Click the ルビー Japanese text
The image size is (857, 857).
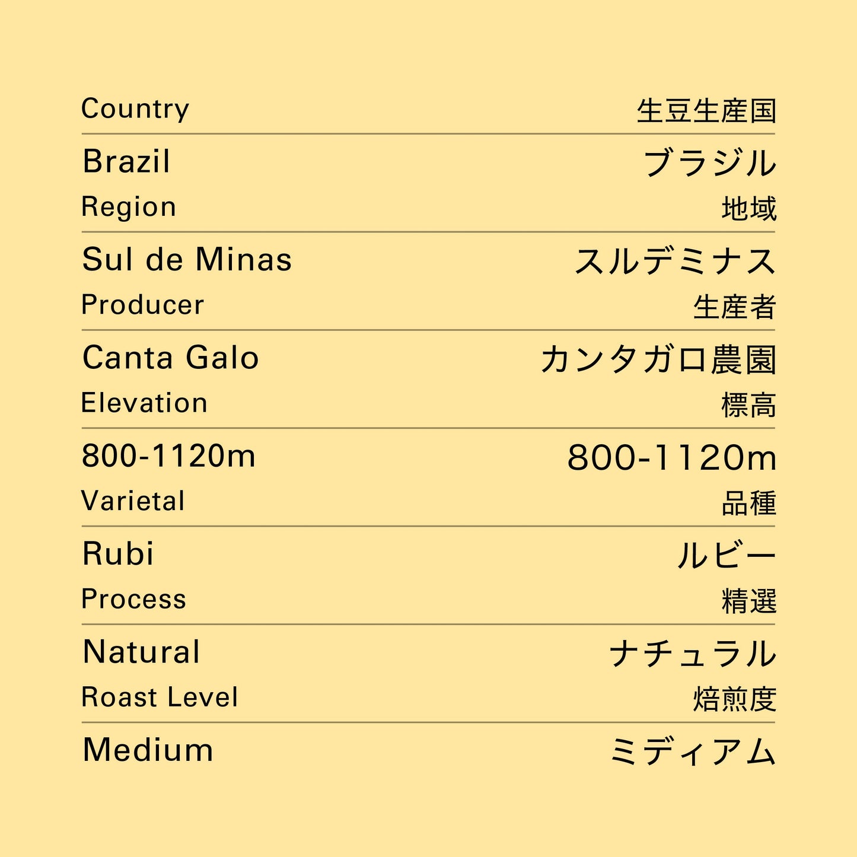(727, 556)
